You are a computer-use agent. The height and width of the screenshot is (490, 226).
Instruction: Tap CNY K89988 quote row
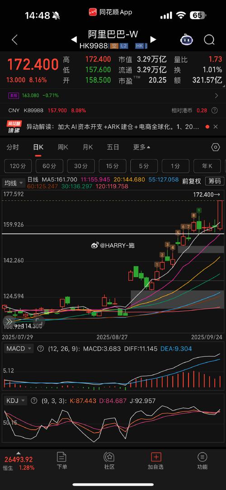[113, 110]
